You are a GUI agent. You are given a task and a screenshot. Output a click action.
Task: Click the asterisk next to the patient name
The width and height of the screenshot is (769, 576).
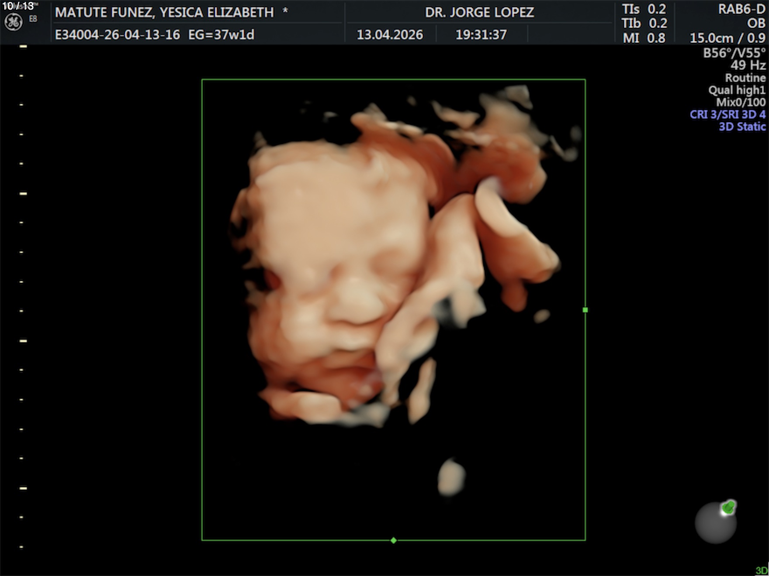point(285,12)
